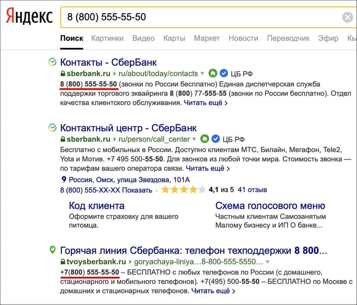
Task: Click blue verified checkmark in contacts result
Action: pyautogui.click(x=224, y=73)
